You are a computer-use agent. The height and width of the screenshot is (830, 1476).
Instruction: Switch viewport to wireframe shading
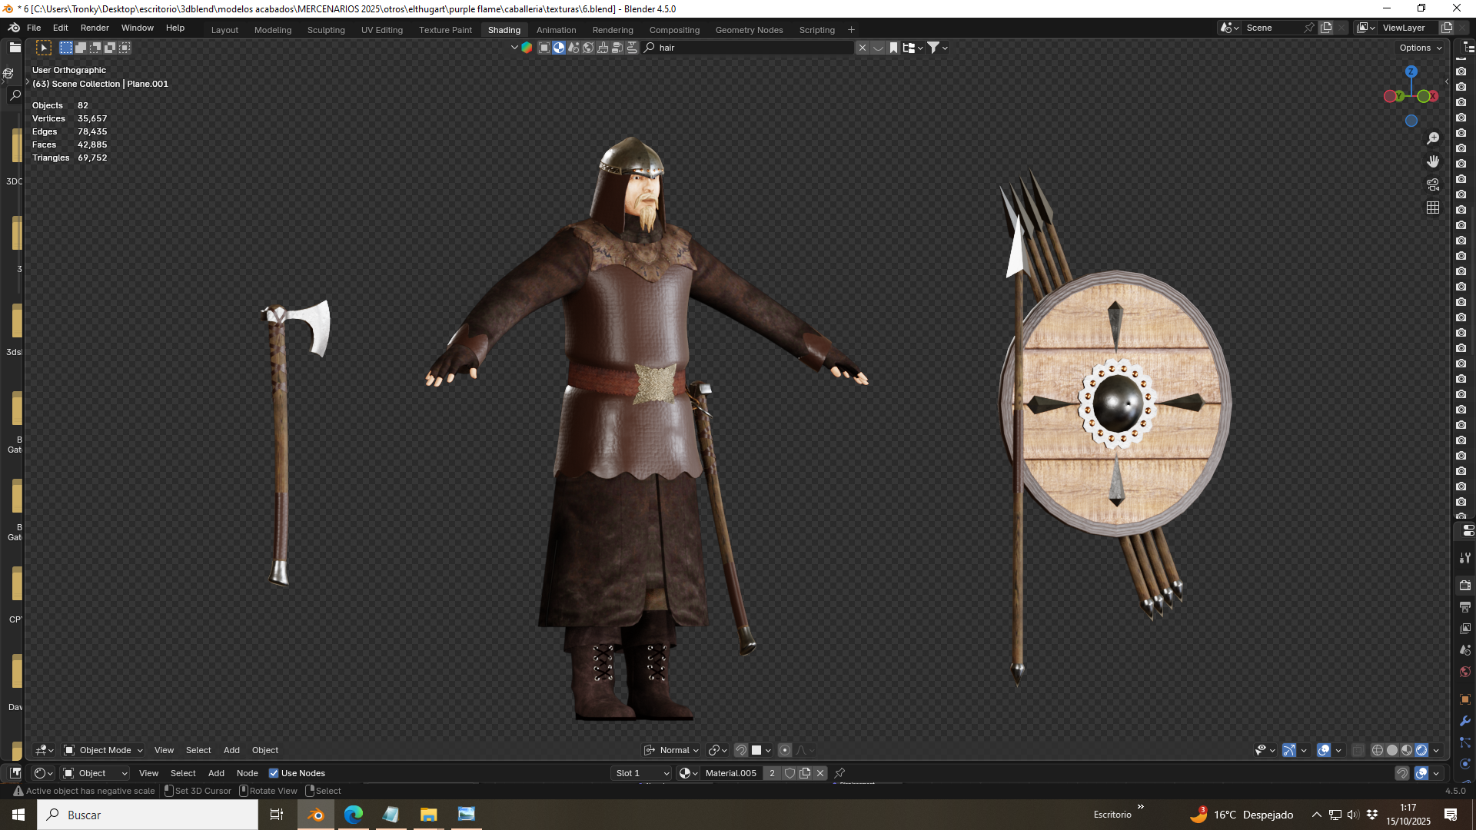point(1378,750)
